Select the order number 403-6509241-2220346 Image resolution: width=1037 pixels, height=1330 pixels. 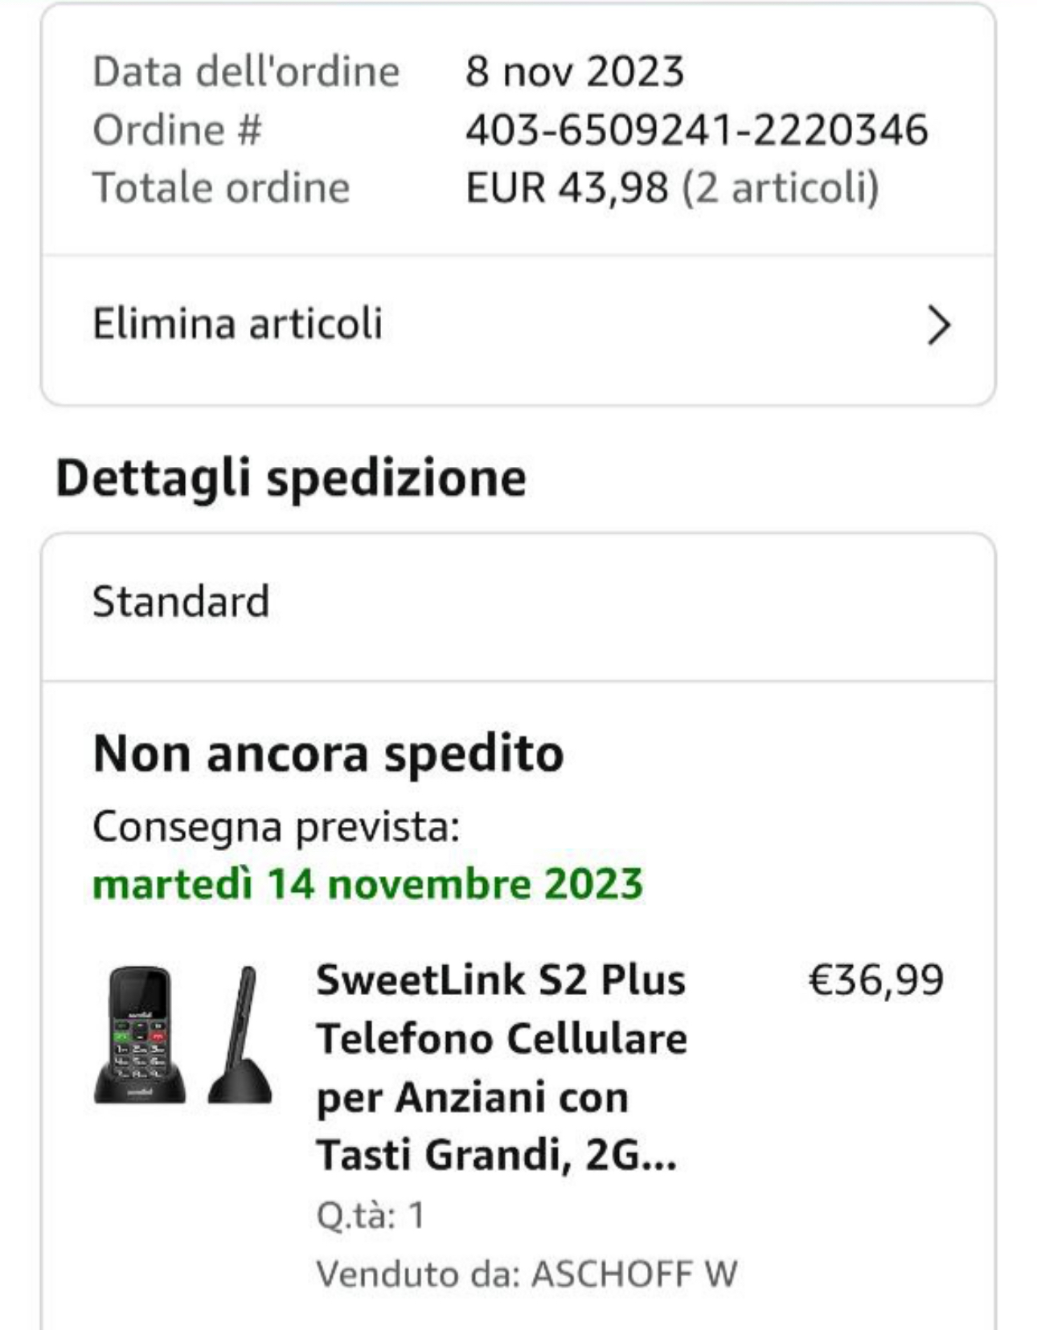696,130
